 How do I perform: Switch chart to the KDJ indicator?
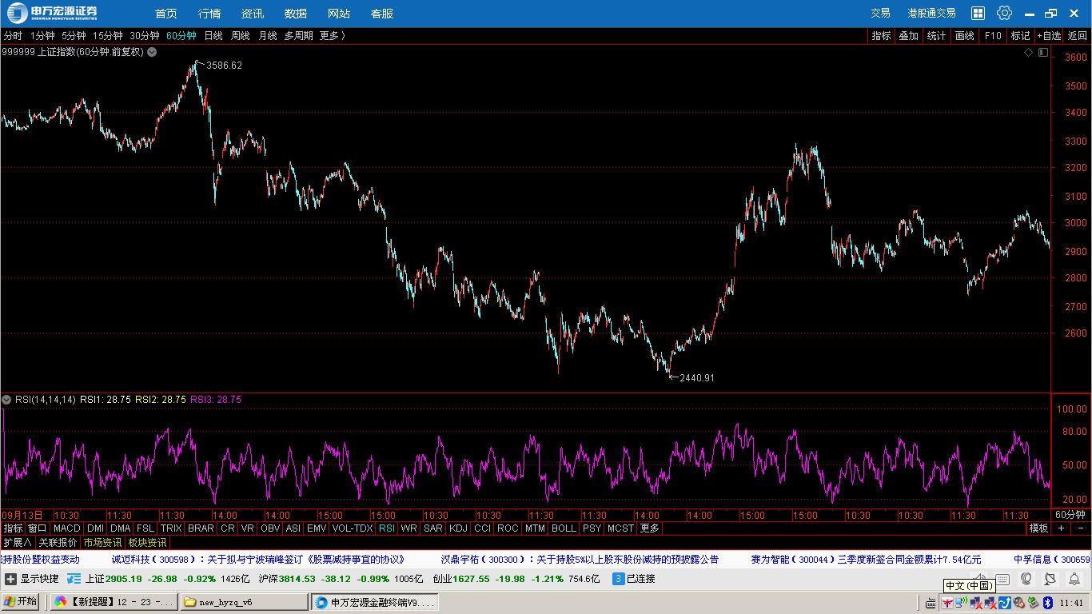click(458, 528)
